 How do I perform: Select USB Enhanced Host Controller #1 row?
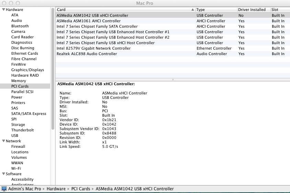pyautogui.click(x=173, y=32)
